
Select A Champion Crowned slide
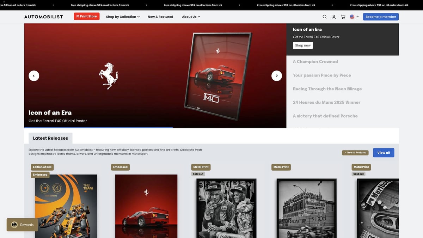(315, 61)
